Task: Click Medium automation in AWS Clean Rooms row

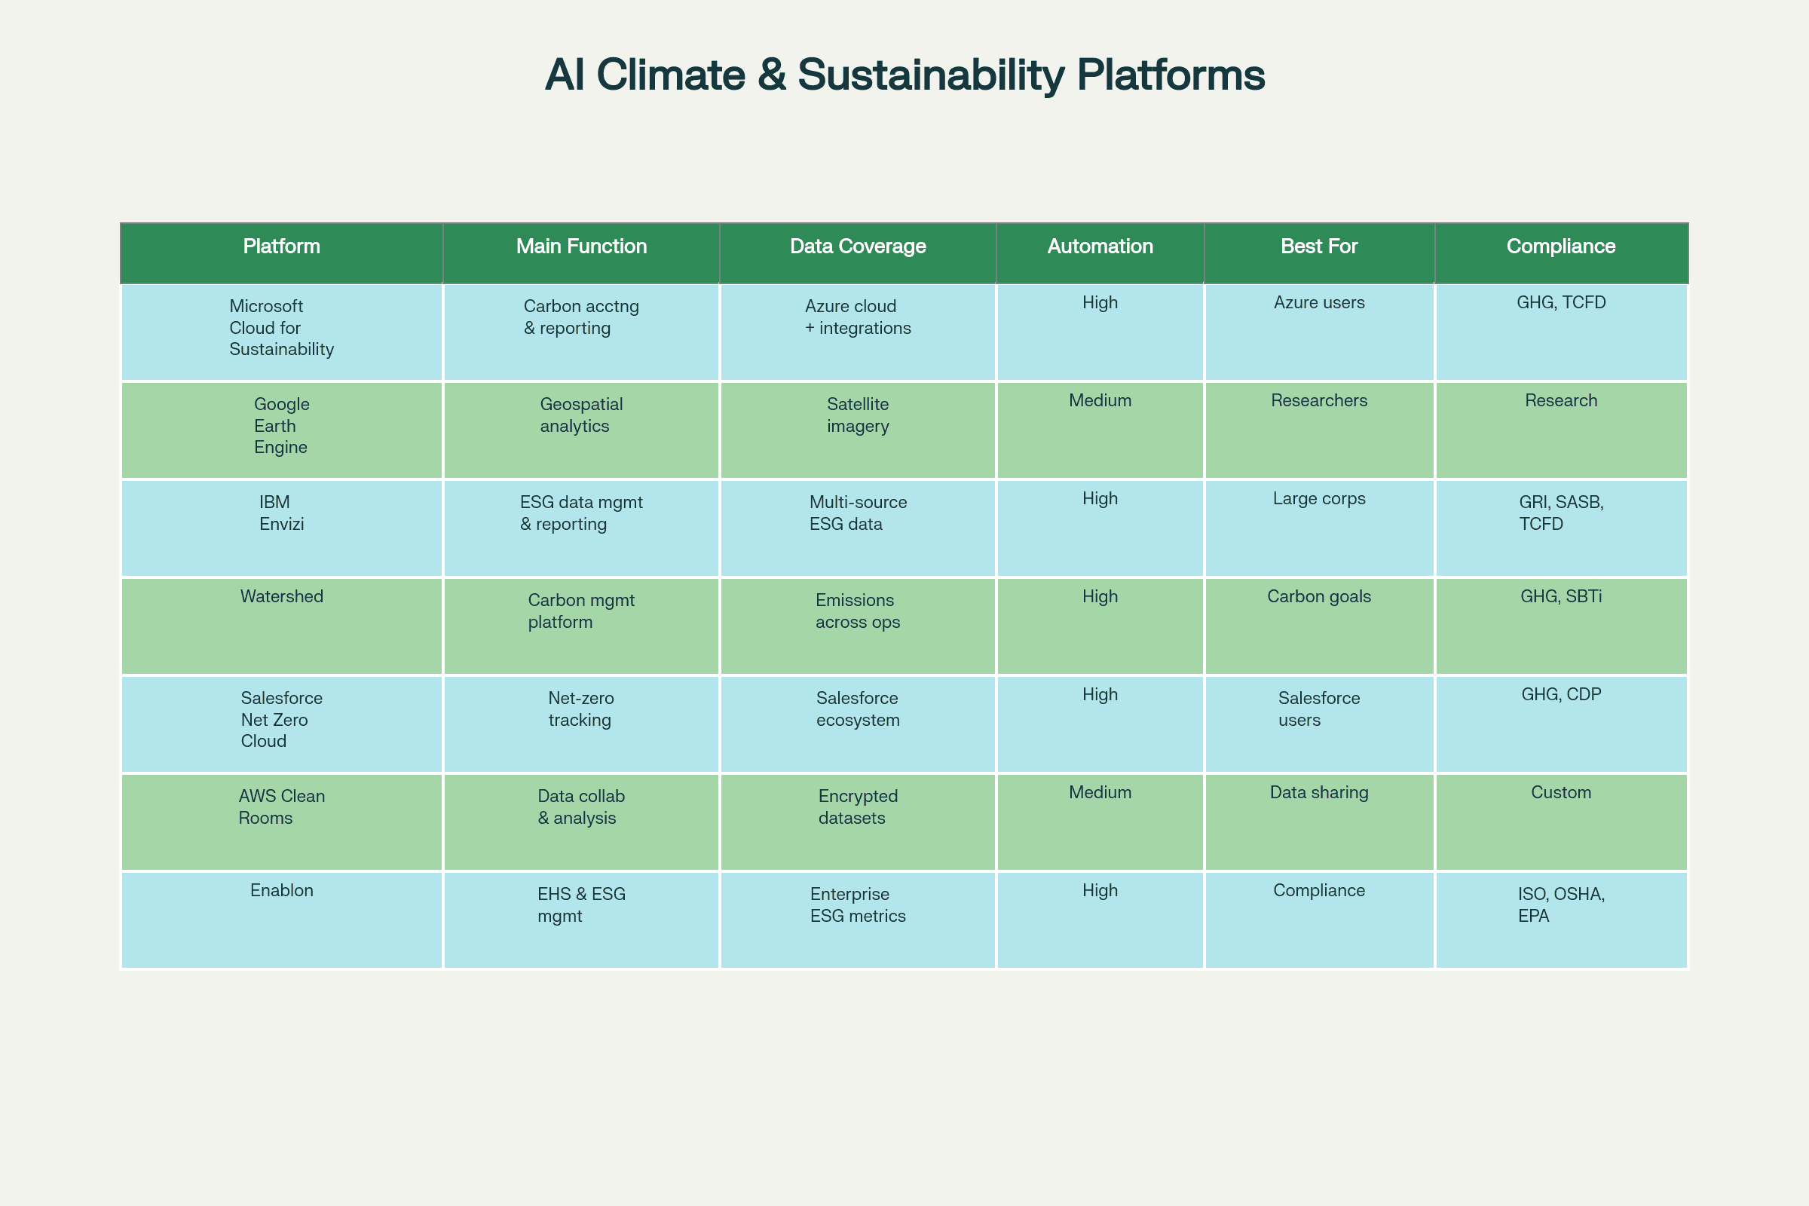Action: point(1100,822)
